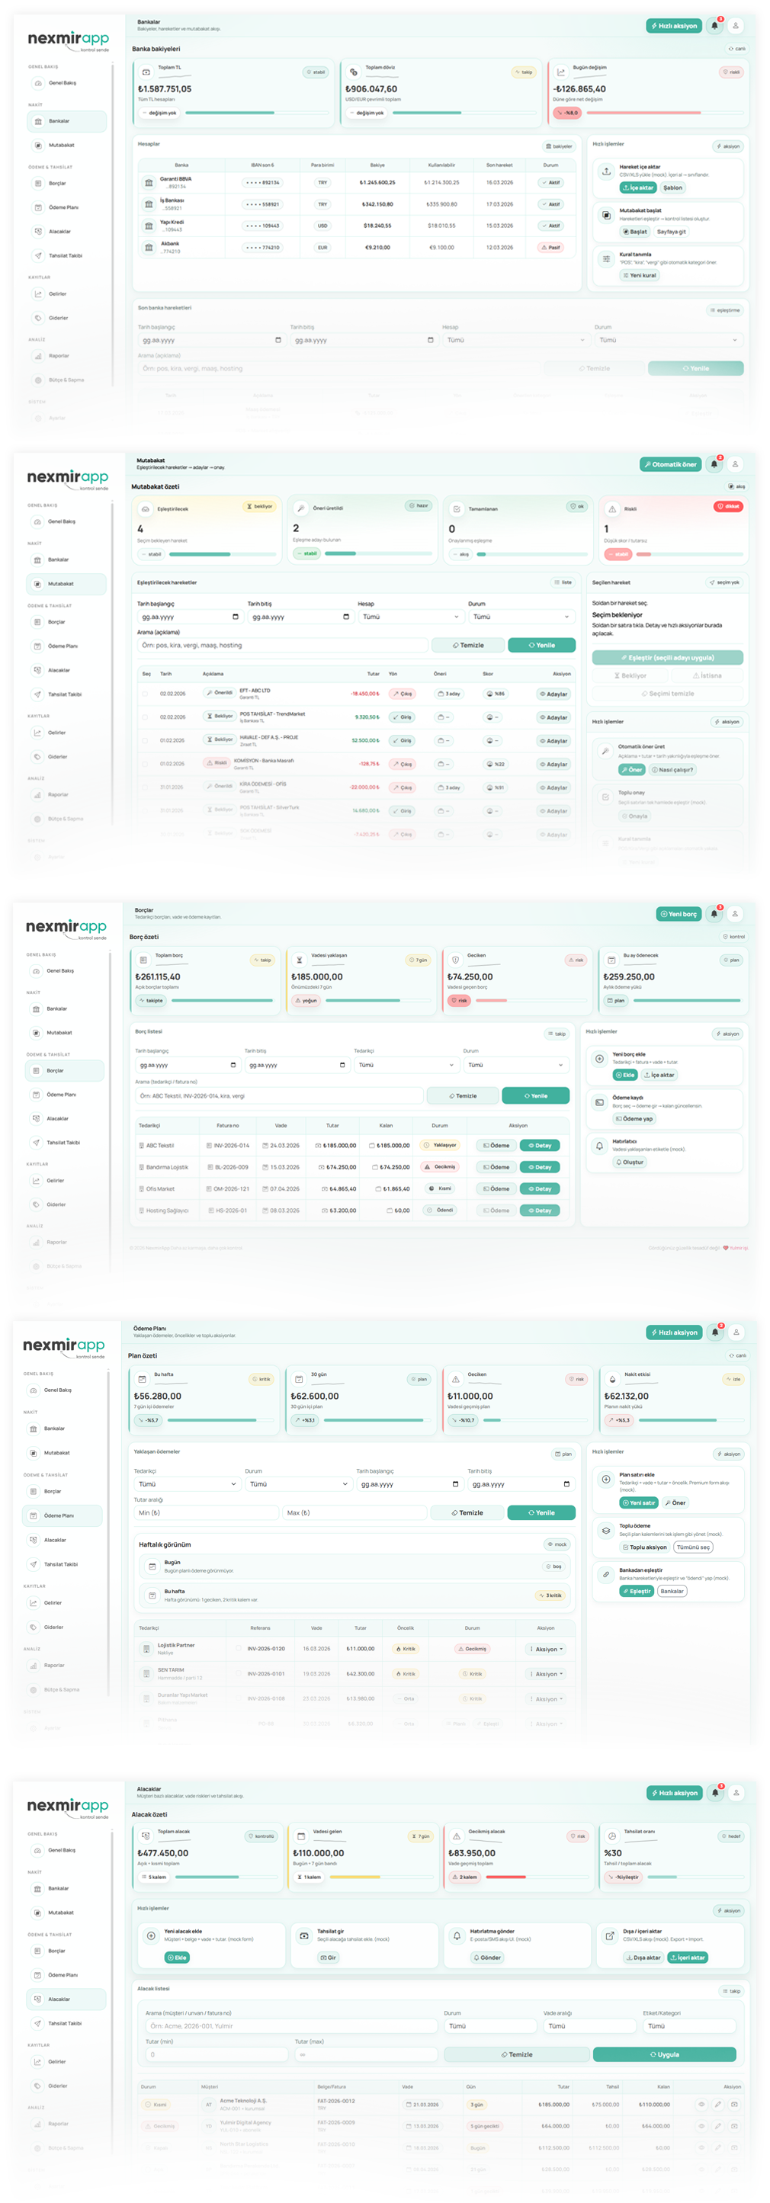Open the notification bell on the Bankalar screen
Image resolution: width=770 pixels, height=2203 pixels.
click(715, 26)
